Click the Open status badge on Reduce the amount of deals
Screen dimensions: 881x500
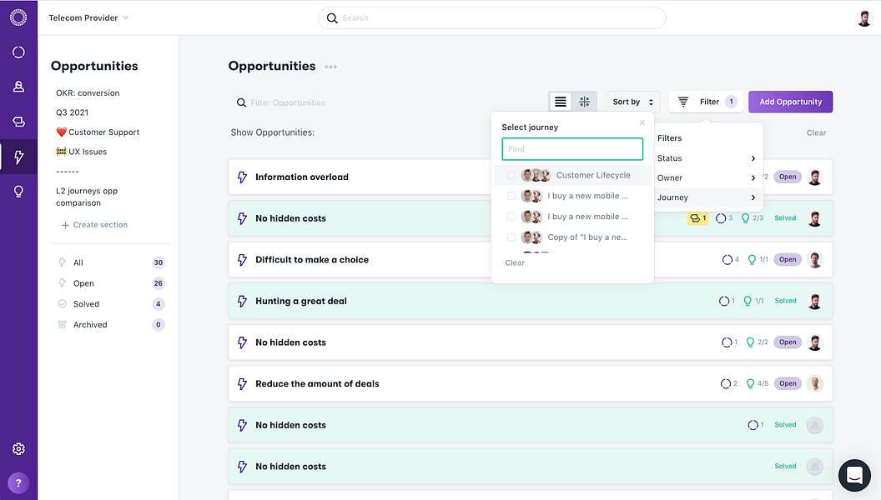(x=788, y=384)
